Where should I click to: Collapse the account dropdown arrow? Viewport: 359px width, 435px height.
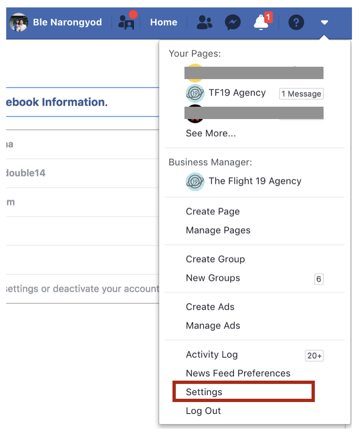coord(324,22)
